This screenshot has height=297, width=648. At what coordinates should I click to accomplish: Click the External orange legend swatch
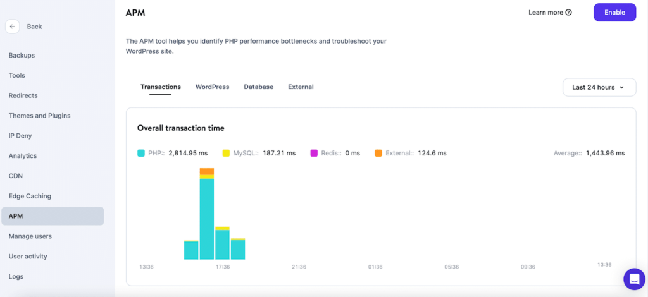click(x=378, y=153)
